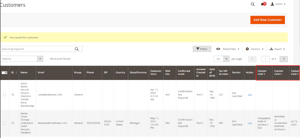The image size is (300, 138).
Task: Check the box for customer ID 18
Action: [4, 95]
